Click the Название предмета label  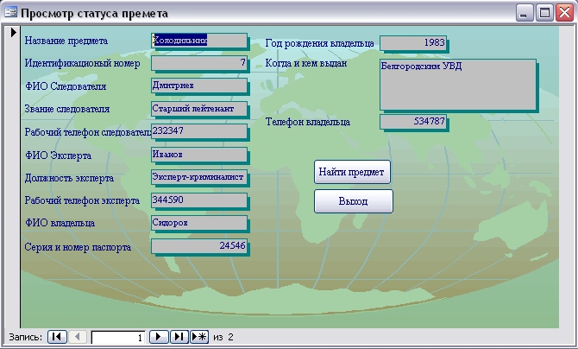point(66,41)
